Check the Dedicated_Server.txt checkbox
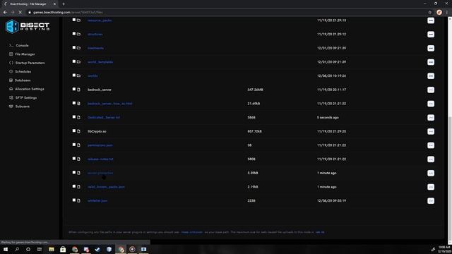452x254 pixels. (73, 117)
